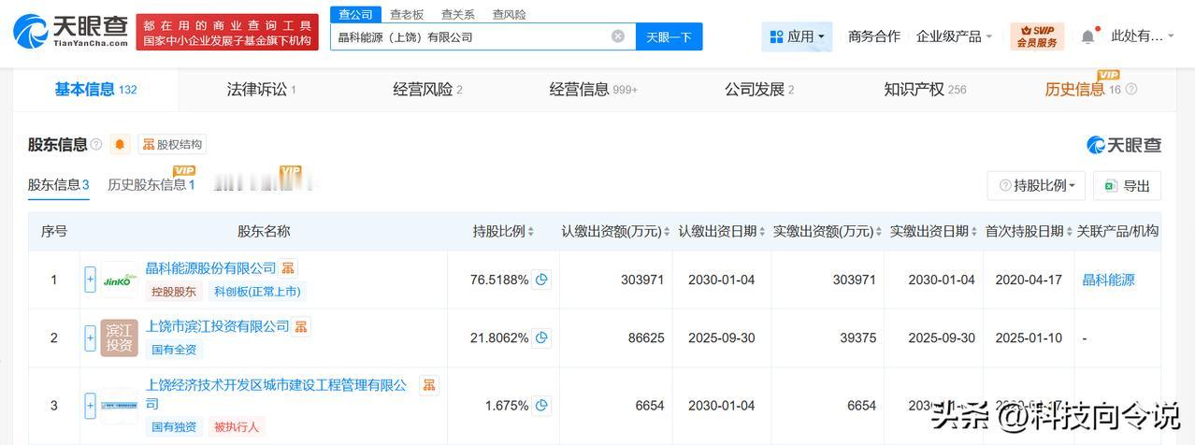
Task: Clear the search box with X icon
Action: tap(618, 36)
